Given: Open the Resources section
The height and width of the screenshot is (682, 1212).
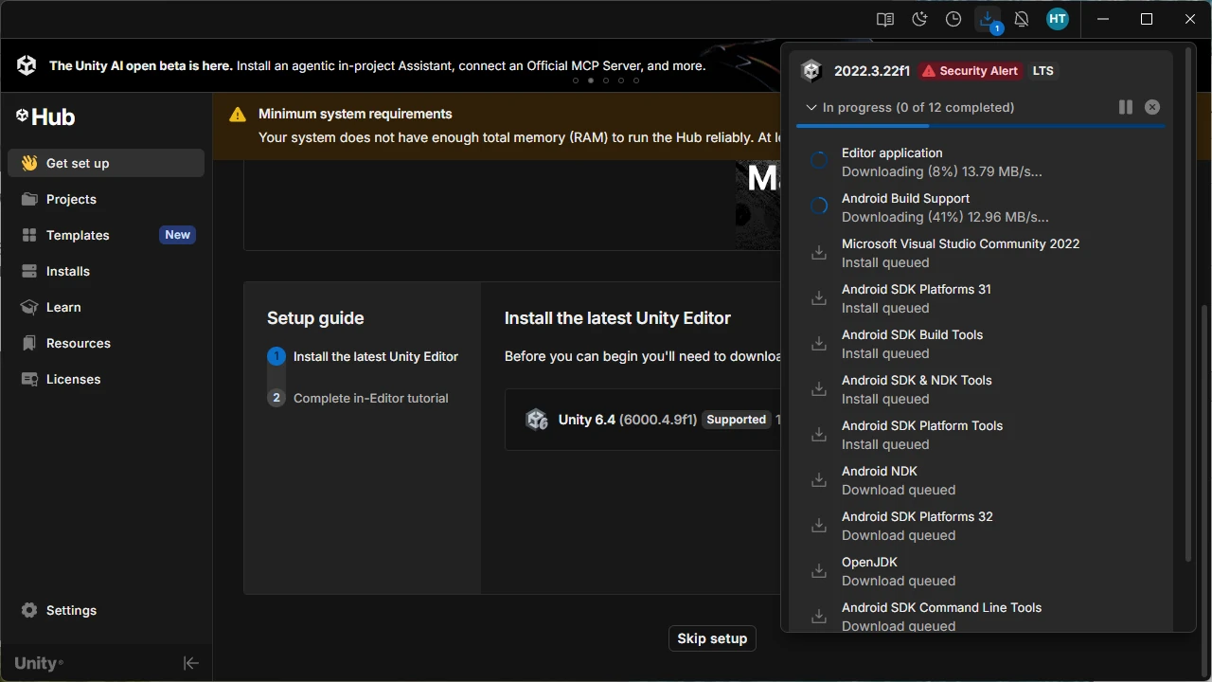Looking at the screenshot, I should pyautogui.click(x=106, y=343).
